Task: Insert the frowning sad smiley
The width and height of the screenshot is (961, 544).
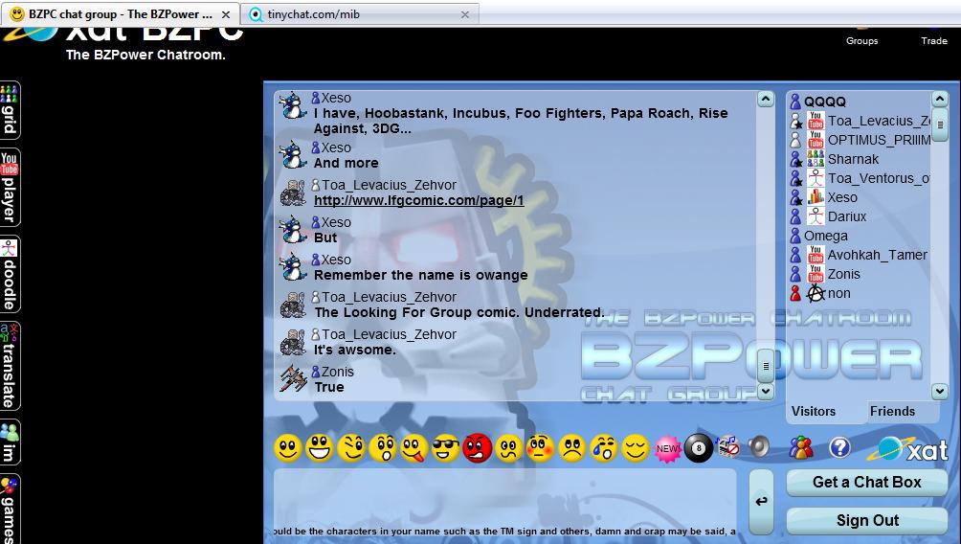Action: tap(572, 448)
